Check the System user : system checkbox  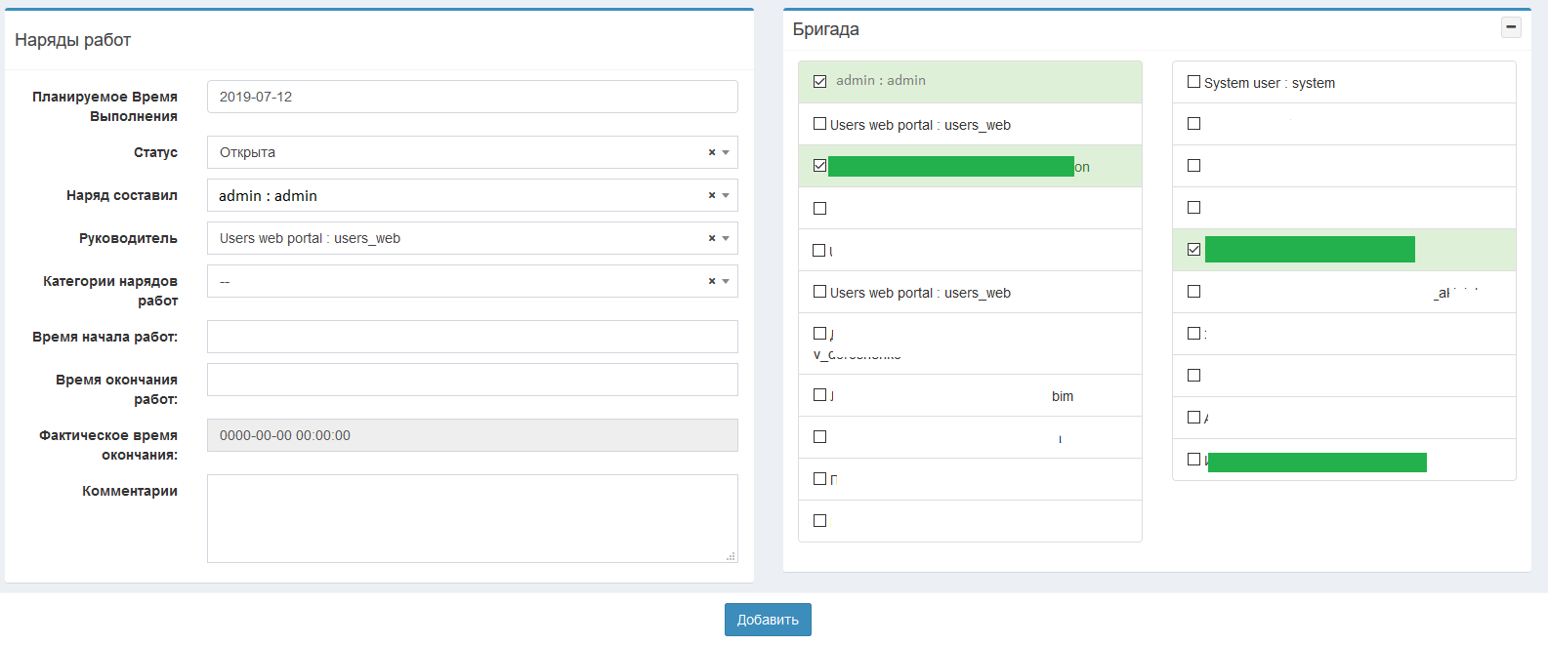click(x=1193, y=82)
